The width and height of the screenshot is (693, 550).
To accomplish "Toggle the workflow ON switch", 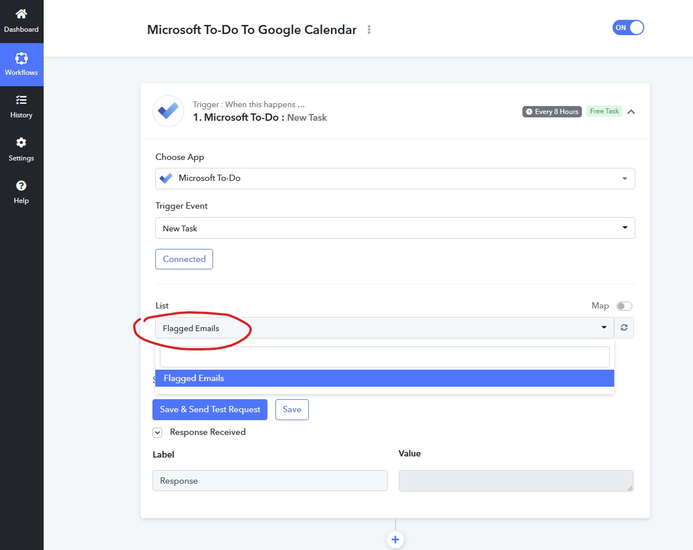I will click(x=628, y=28).
